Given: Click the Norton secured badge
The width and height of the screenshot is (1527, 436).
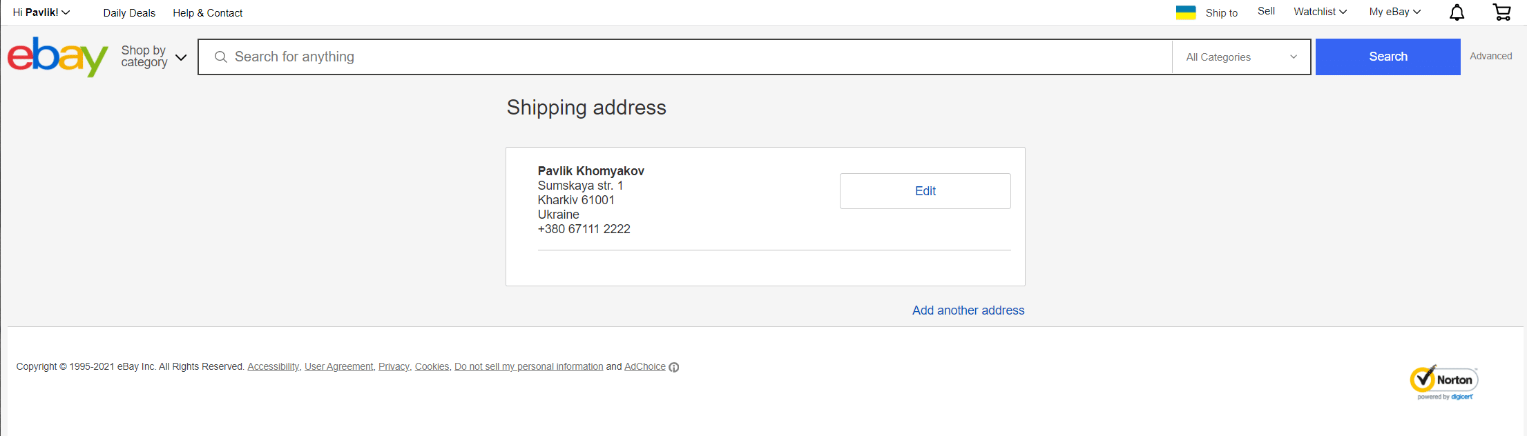Looking at the screenshot, I should tap(1443, 382).
